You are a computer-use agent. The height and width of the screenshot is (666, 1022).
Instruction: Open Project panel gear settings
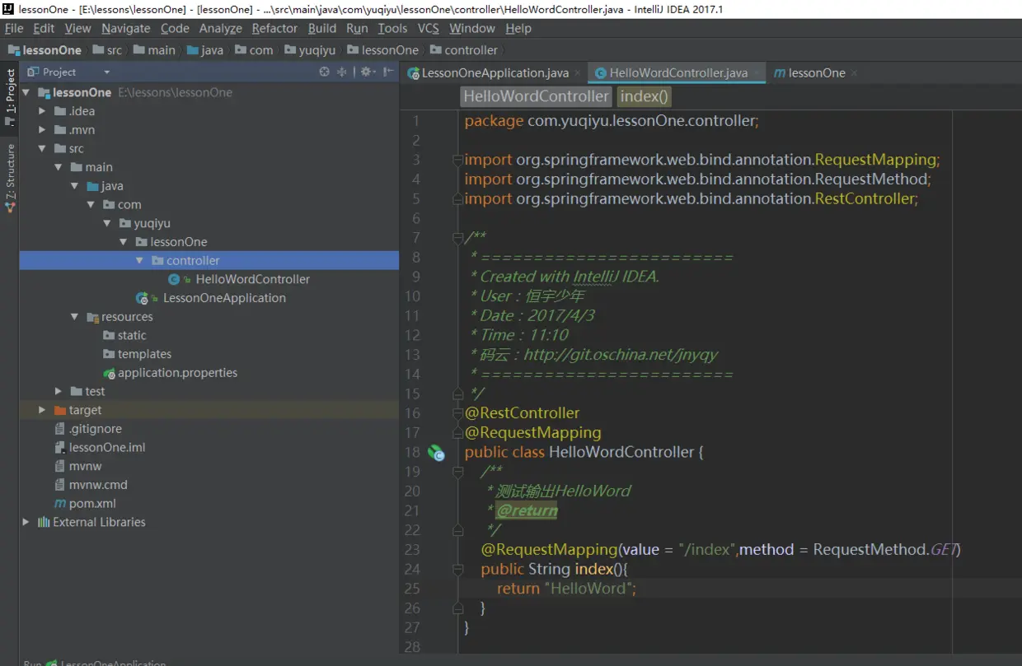click(366, 72)
